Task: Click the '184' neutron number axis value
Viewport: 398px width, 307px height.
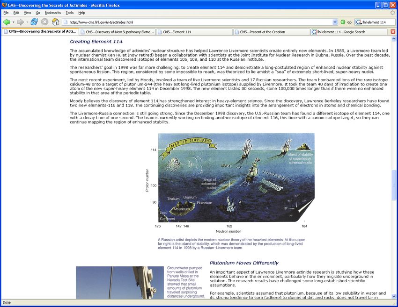Action: pyautogui.click(x=304, y=226)
